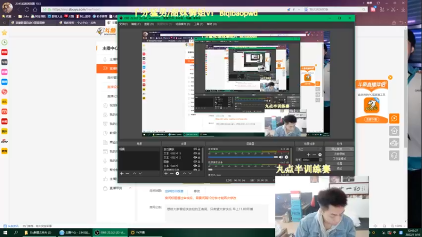Open the browser downloads arrow icon

click(403, 9)
